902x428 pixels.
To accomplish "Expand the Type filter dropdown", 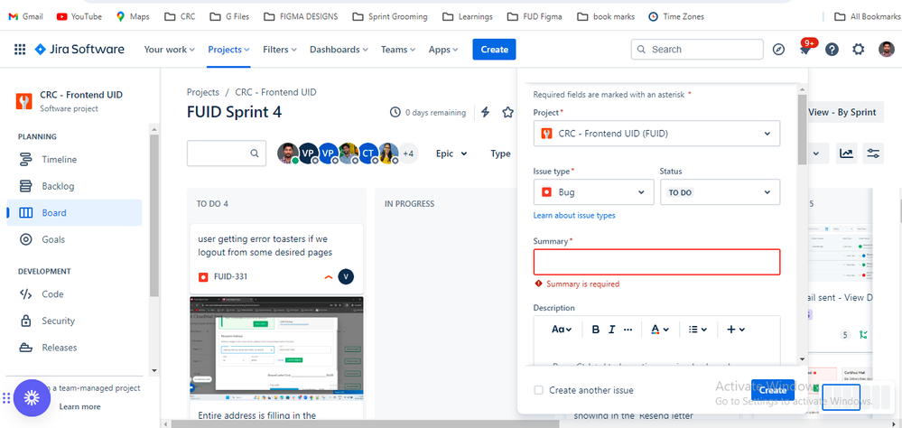I will click(x=500, y=154).
